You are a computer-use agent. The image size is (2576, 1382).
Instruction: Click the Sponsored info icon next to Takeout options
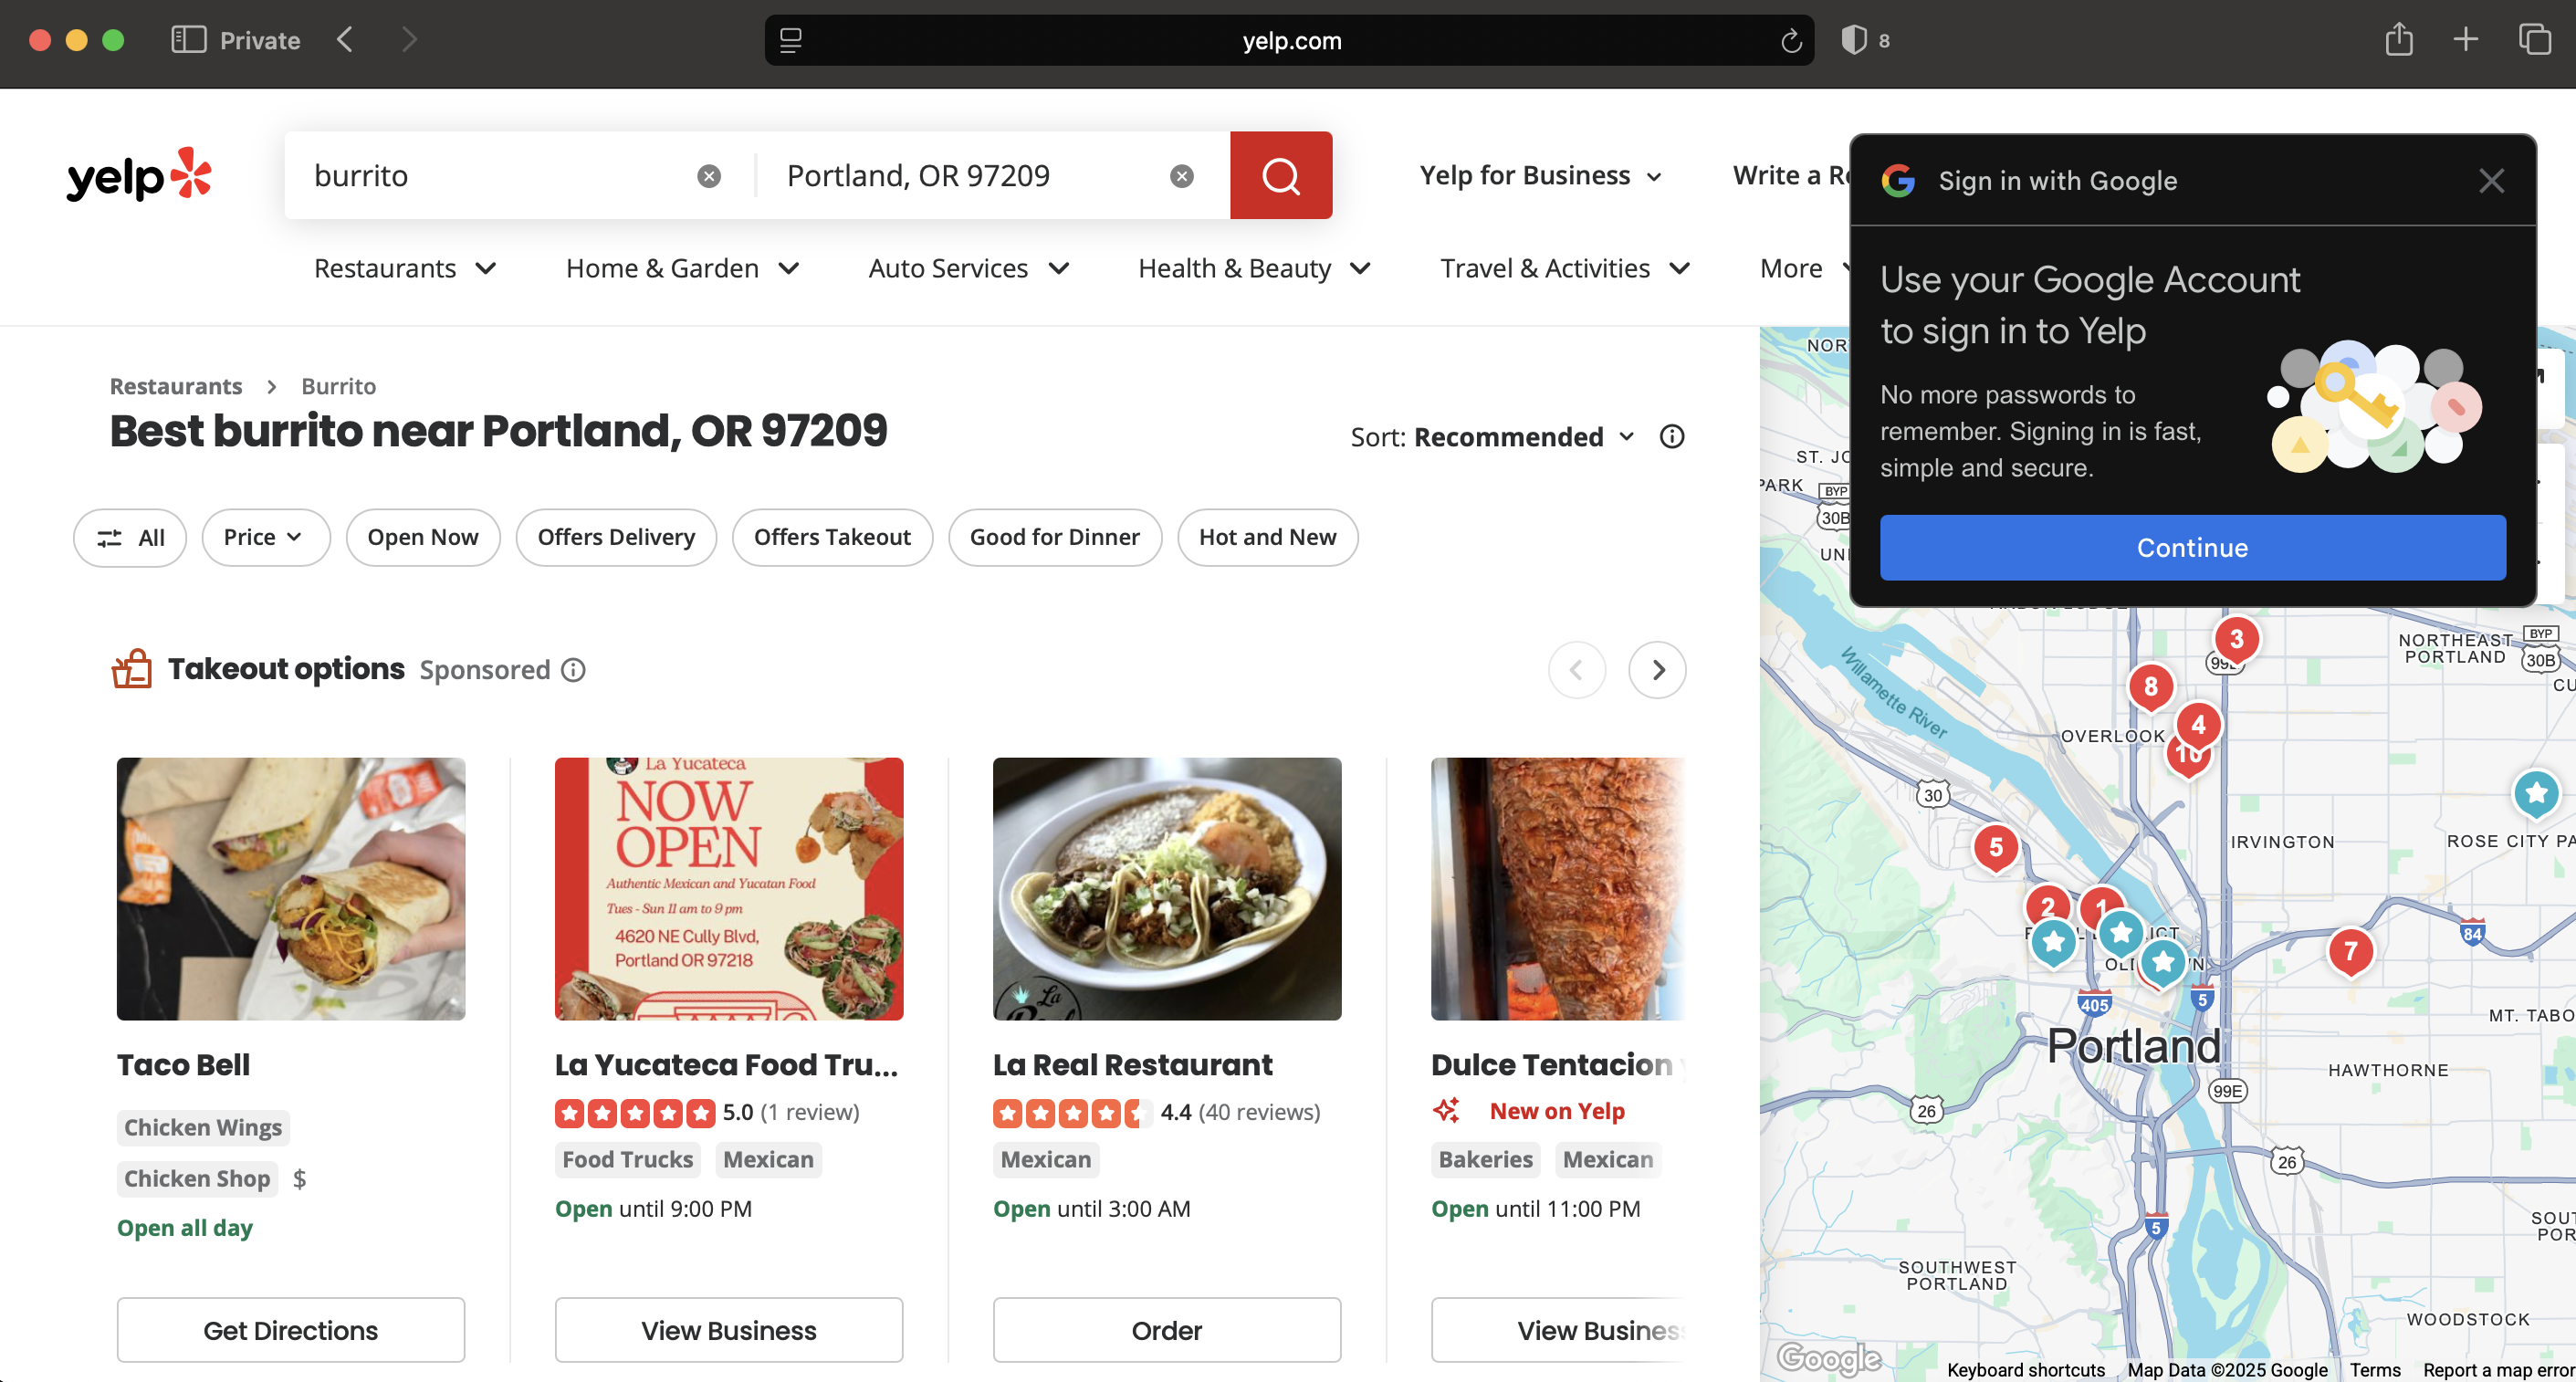pos(571,669)
